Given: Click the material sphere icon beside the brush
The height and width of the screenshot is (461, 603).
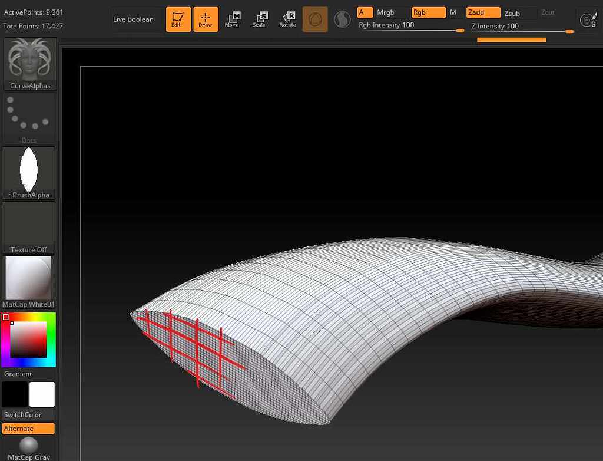Looking at the screenshot, I should tap(342, 19).
